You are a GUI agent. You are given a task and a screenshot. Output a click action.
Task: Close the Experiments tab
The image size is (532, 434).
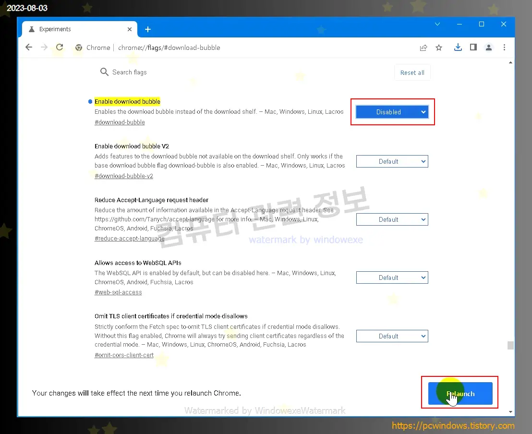pos(130,29)
